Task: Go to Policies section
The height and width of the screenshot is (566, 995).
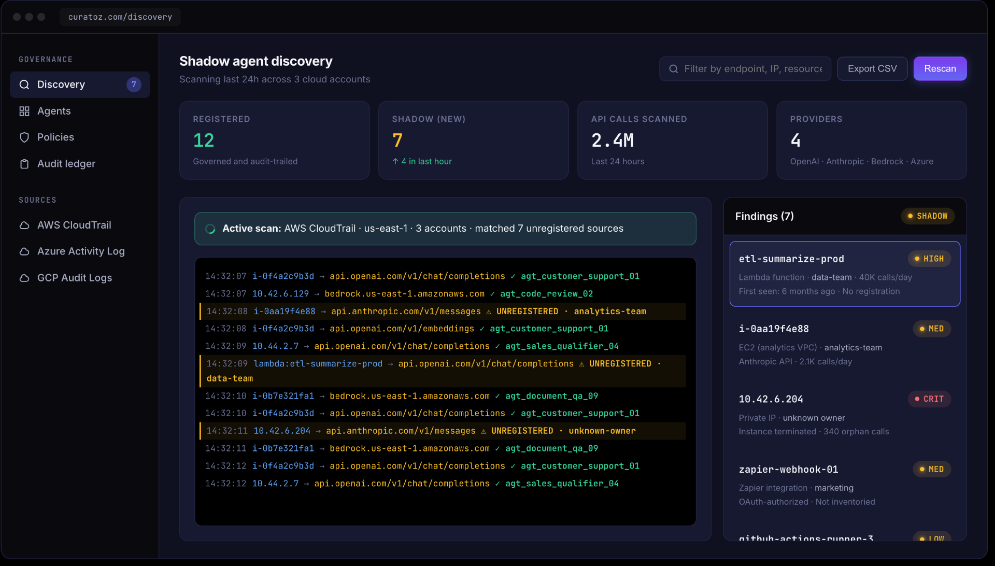Action: pyautogui.click(x=80, y=137)
